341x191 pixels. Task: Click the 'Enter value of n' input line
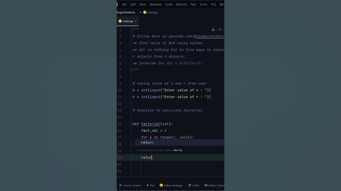point(172,90)
